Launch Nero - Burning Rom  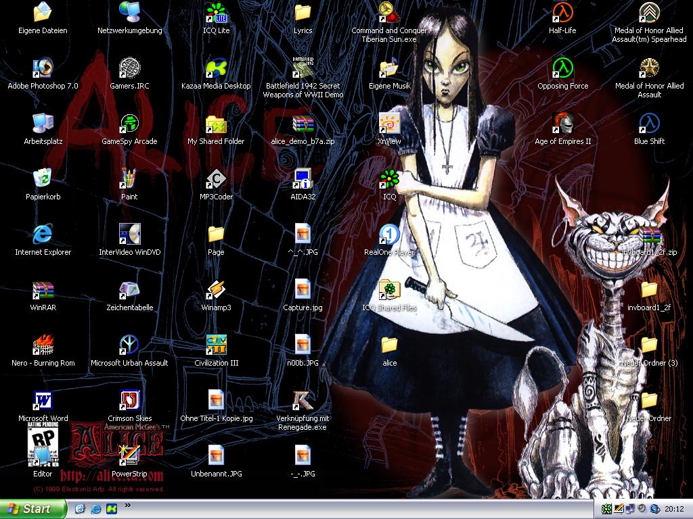(x=43, y=345)
